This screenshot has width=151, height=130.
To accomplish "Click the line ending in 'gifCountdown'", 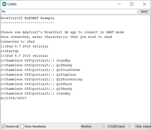I will click(41, 70).
